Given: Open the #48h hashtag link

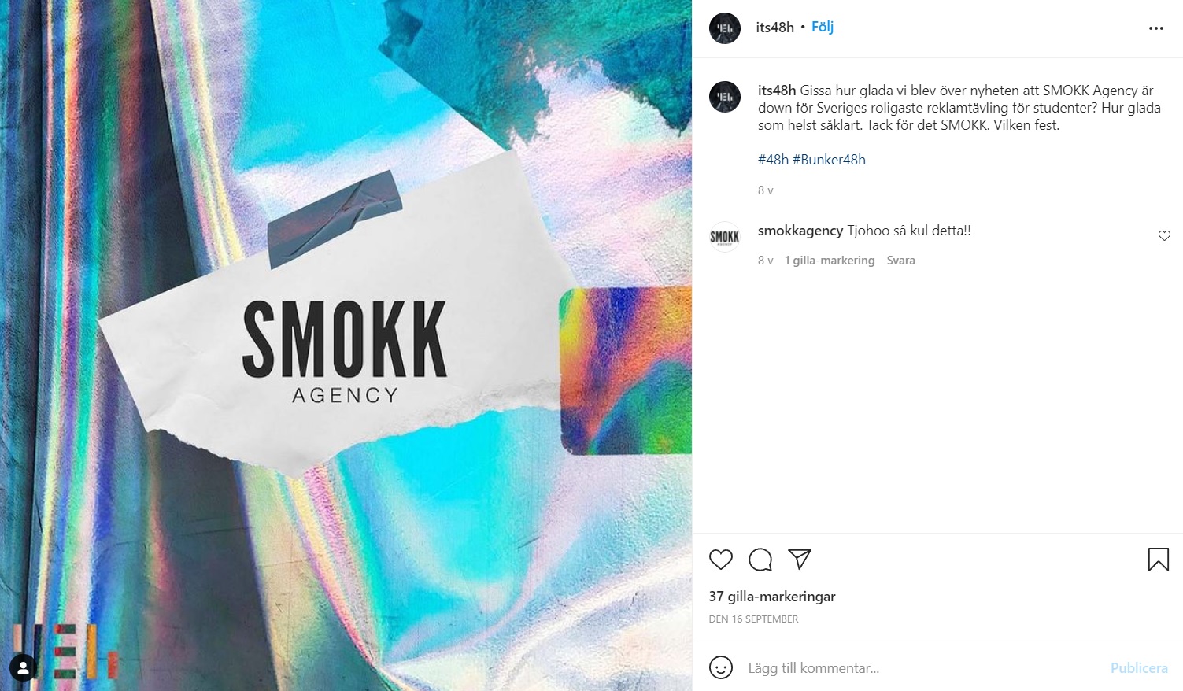Looking at the screenshot, I should [x=773, y=160].
